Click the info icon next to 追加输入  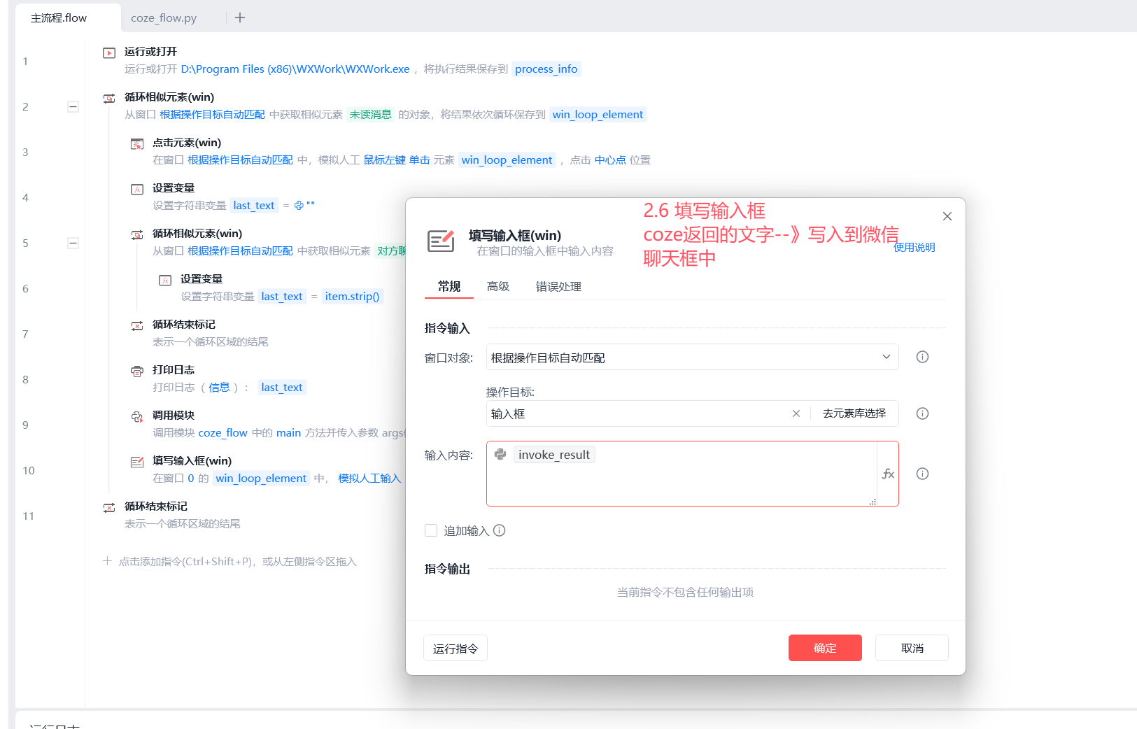[500, 530]
